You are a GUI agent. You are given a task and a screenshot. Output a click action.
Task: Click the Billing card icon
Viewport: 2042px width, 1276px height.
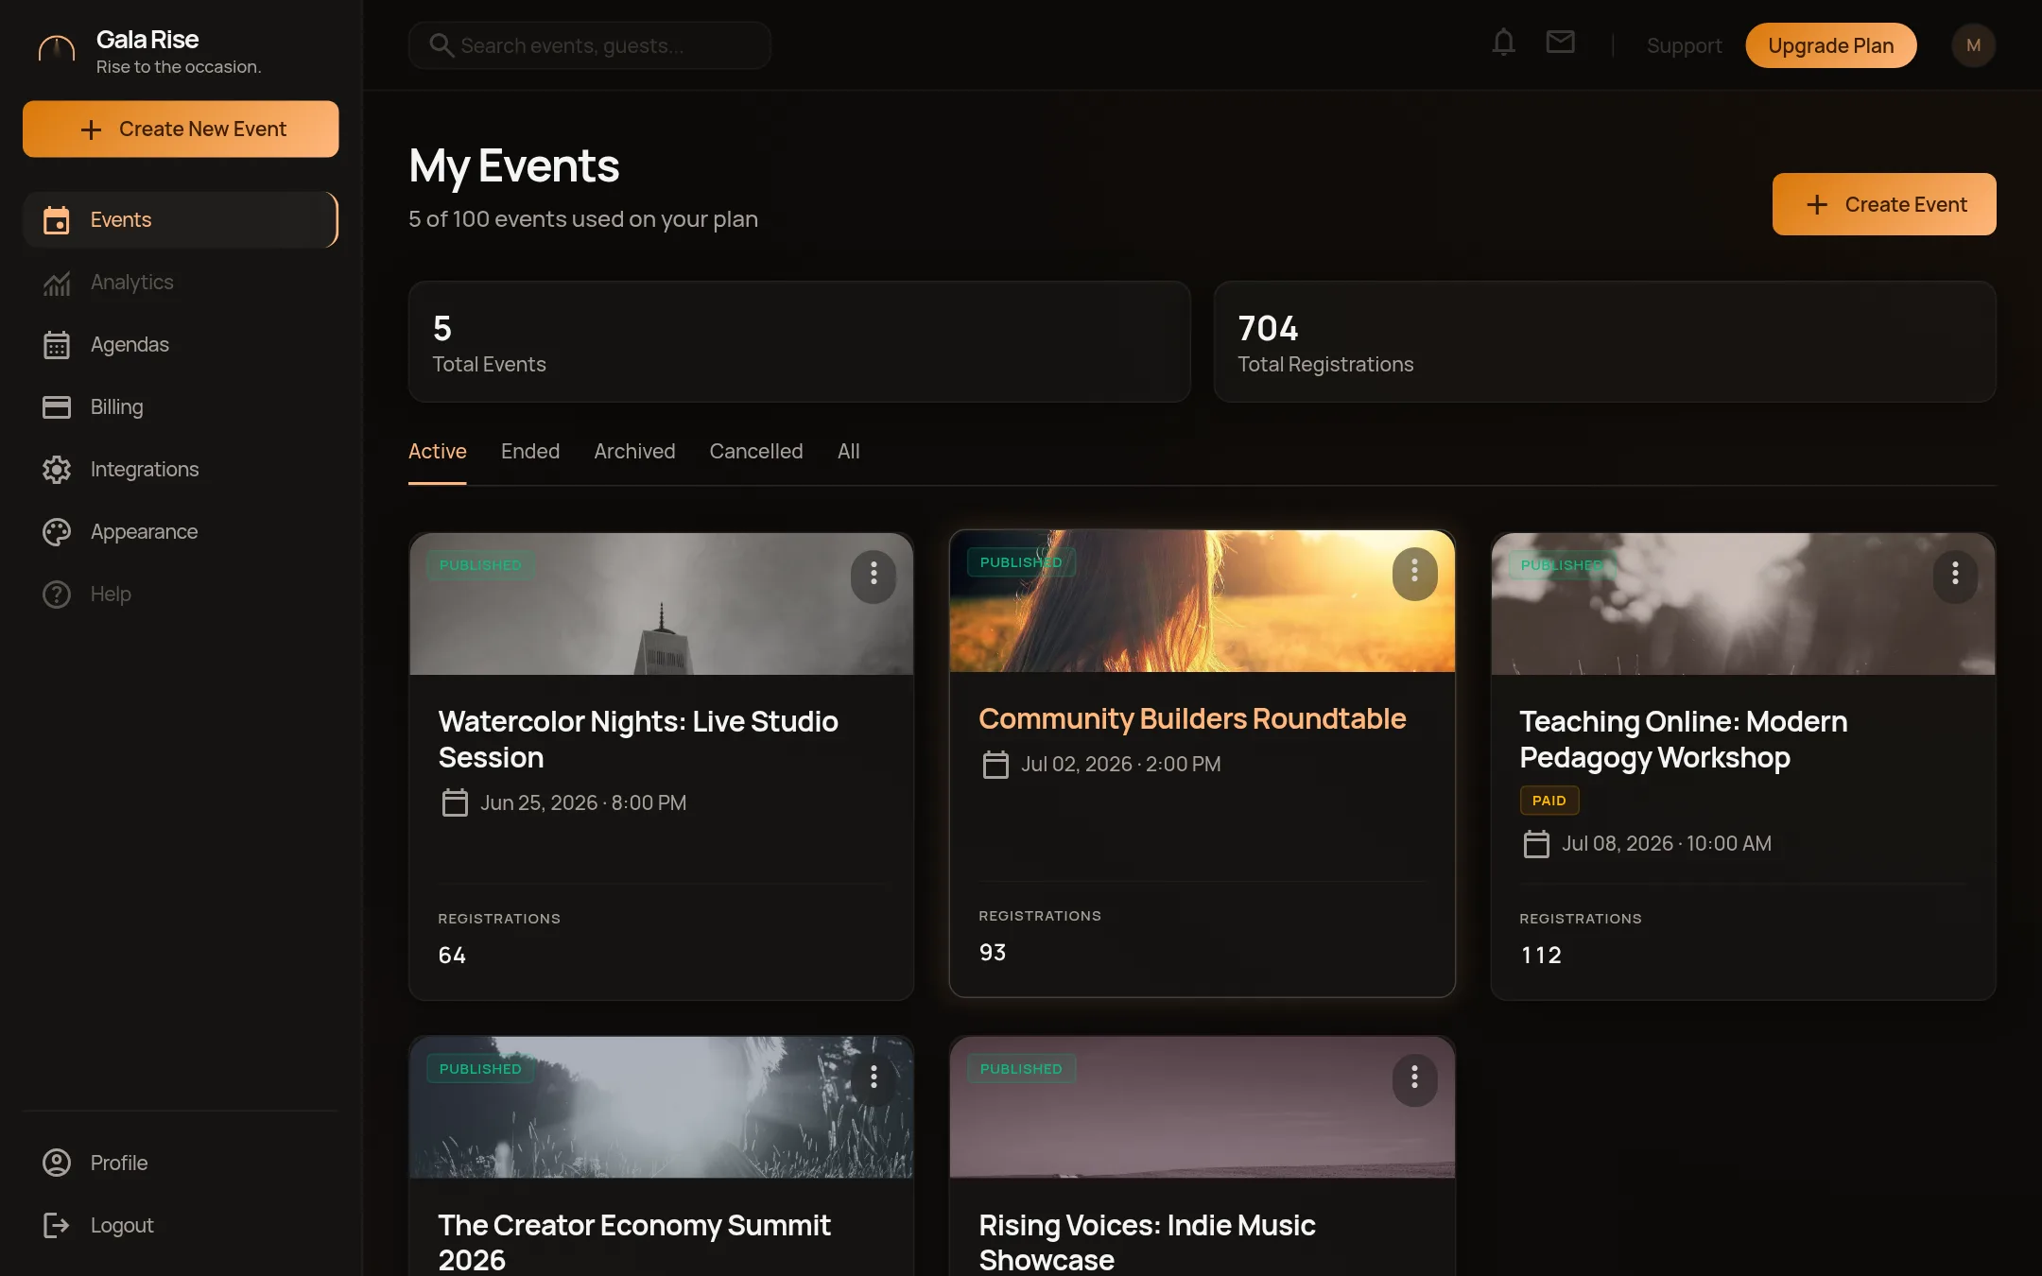coord(57,407)
